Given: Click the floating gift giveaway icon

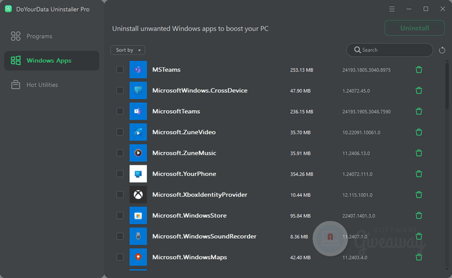Looking at the screenshot, I should 330,238.
